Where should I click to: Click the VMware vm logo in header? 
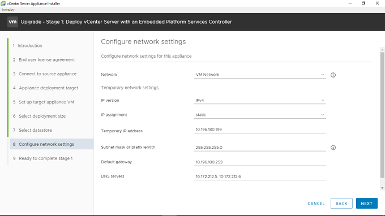(12, 22)
